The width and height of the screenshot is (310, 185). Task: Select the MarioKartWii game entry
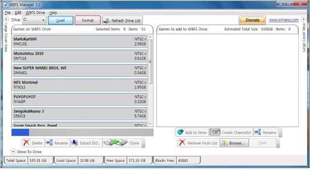(80, 42)
